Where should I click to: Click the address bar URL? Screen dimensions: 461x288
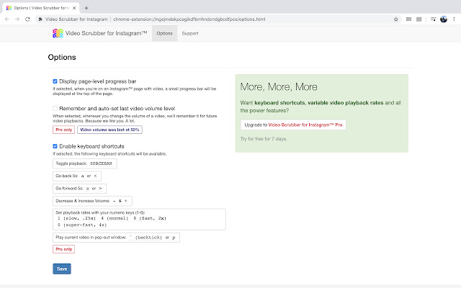pyautogui.click(x=189, y=19)
